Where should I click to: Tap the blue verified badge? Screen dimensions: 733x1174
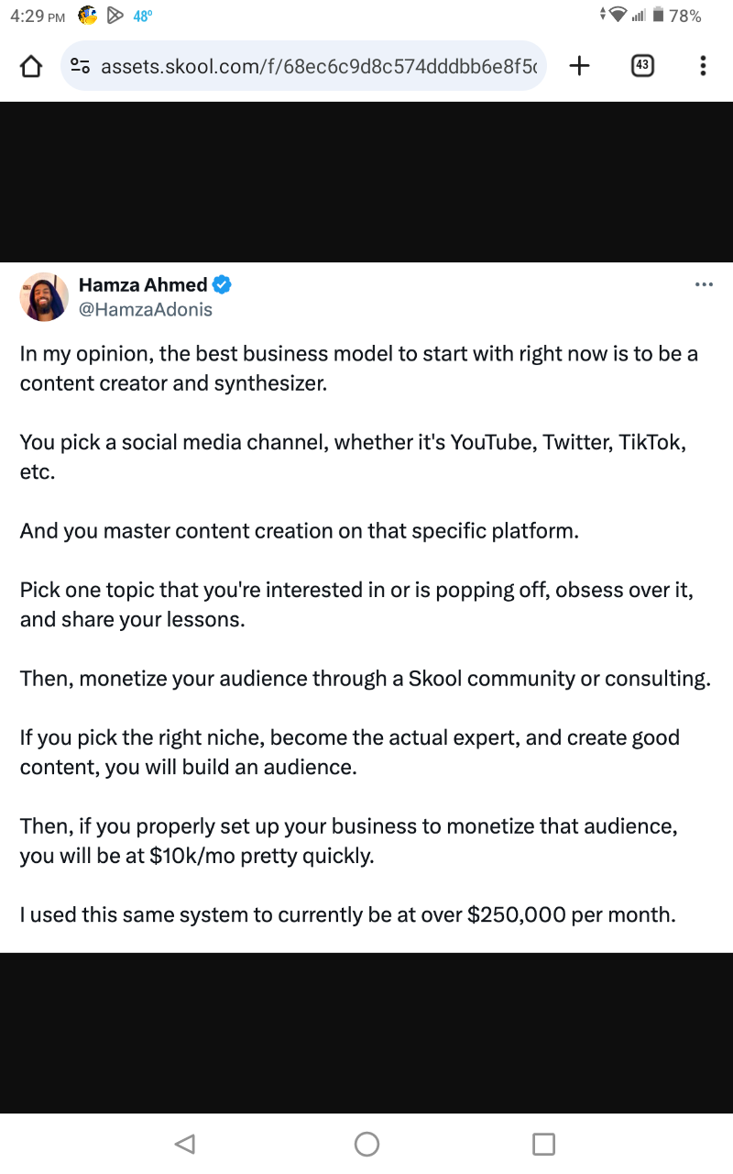click(x=222, y=285)
